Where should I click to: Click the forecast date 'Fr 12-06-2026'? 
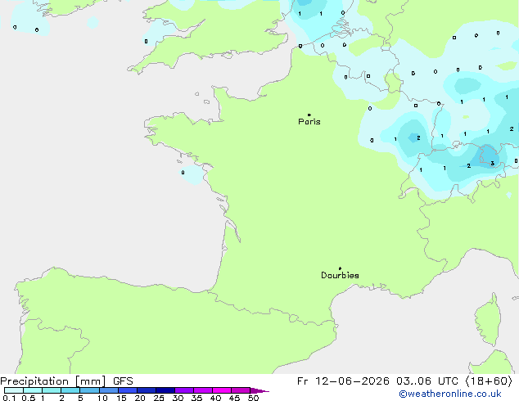pyautogui.click(x=343, y=381)
